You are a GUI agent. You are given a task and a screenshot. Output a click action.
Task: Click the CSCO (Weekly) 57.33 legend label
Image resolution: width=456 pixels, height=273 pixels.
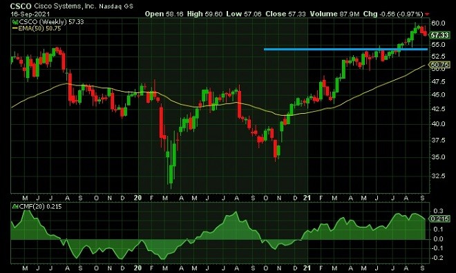(51, 22)
